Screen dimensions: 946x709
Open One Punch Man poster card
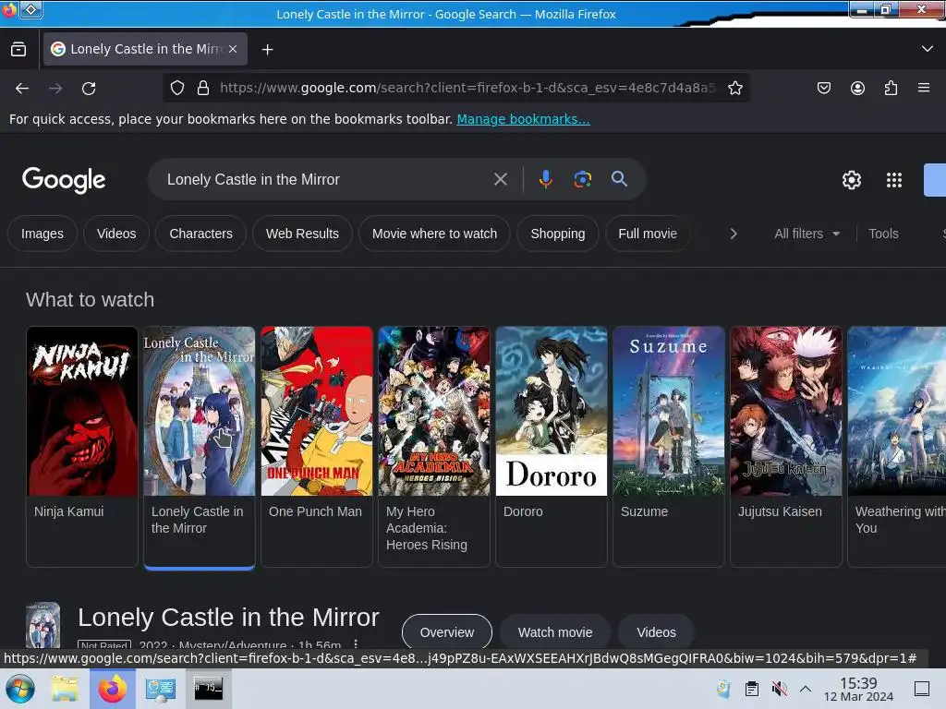(316, 446)
